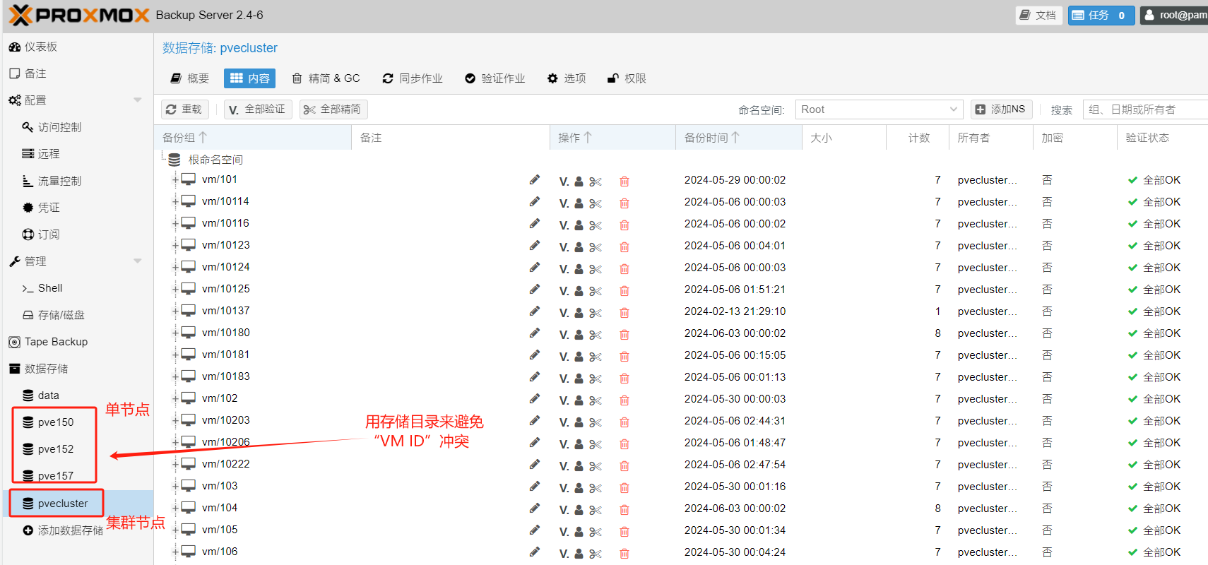Viewport: 1208px width, 565px height.
Task: Click the 全部验证 button
Action: pos(258,109)
